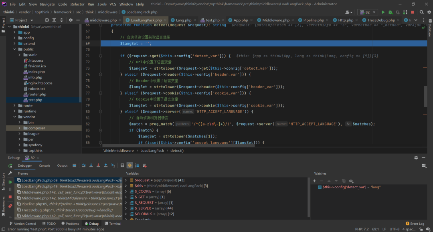The image size is (433, 232).
Task: Collapse the vendor folder
Action: [15, 117]
